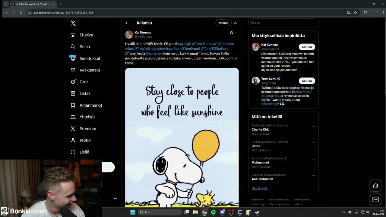Go back with the Julkaisu arrow
Viewport: 386px width, 217px height.
[x=127, y=23]
